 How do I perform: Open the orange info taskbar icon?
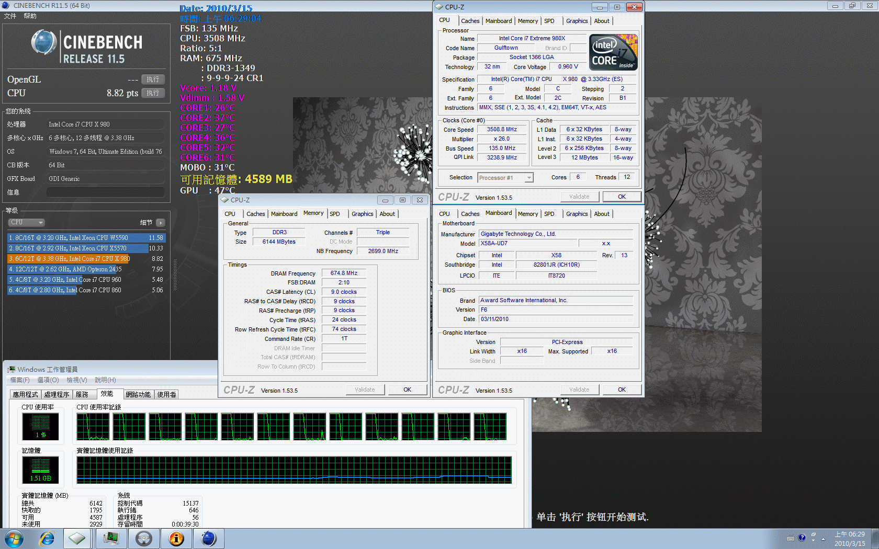pyautogui.click(x=176, y=539)
